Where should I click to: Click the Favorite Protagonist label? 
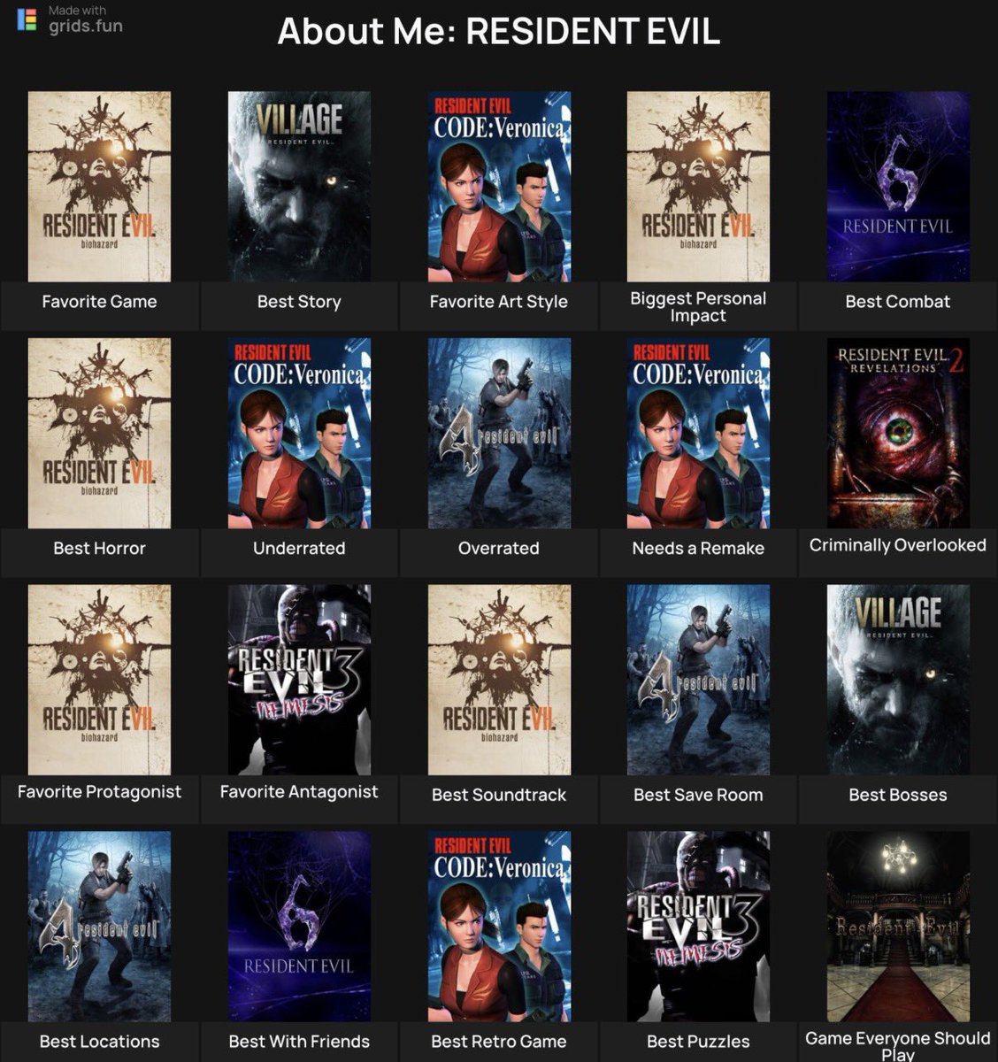[x=99, y=792]
